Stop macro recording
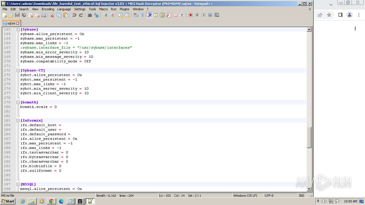Image resolution: width=365 pixels, height=205 pixels. click(197, 15)
